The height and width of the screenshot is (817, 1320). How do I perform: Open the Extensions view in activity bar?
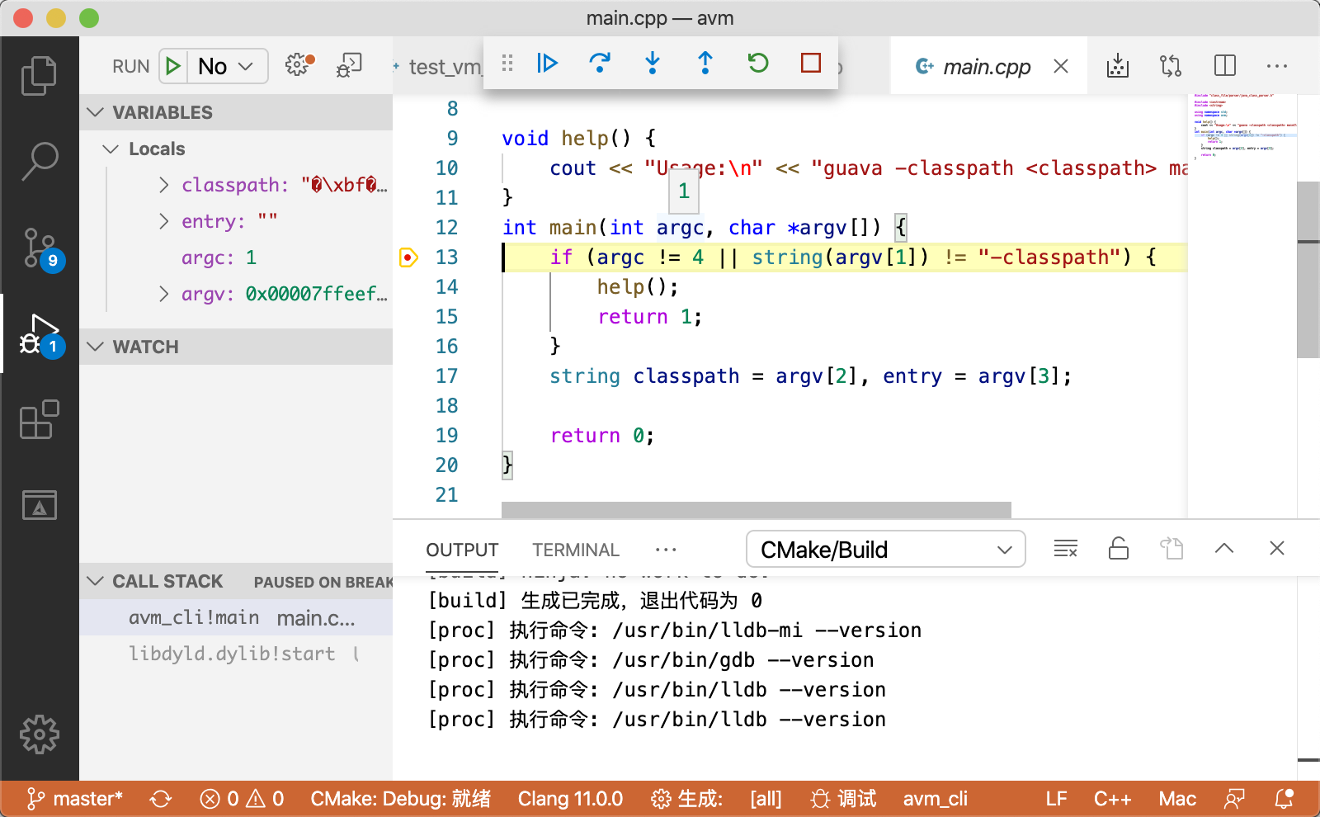tap(40, 420)
